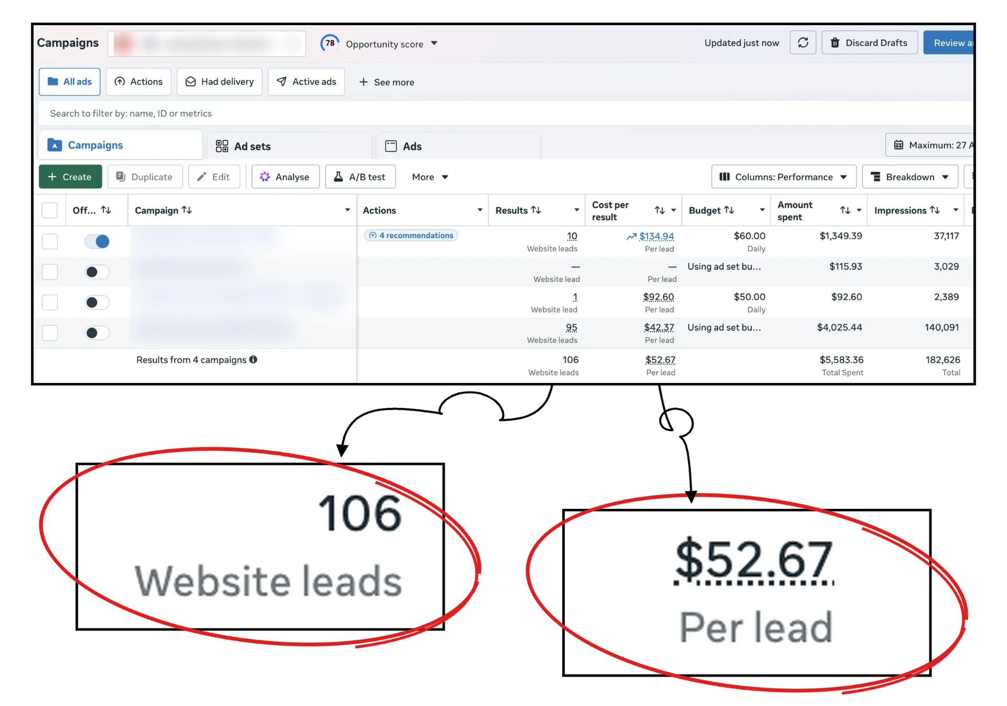
Task: Open the Campaign column dropdown arrow
Action: [x=347, y=210]
